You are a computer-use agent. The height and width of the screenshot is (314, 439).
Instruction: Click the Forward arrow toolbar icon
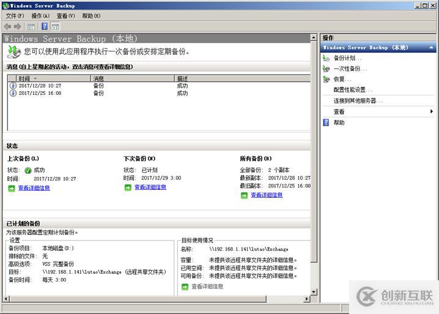[18, 27]
